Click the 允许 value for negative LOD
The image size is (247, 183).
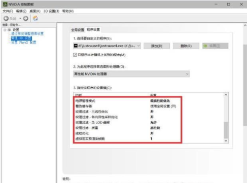[154, 123]
